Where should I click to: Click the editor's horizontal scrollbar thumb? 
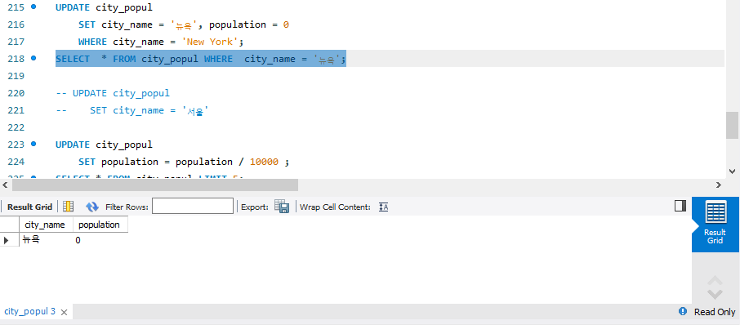155,185
